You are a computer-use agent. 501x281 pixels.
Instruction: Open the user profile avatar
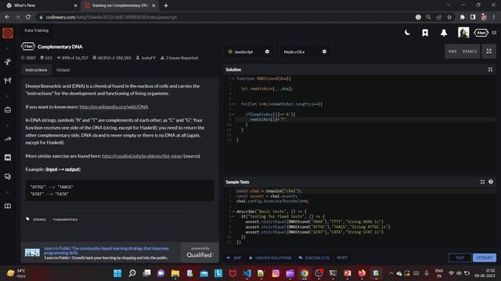coord(463,33)
